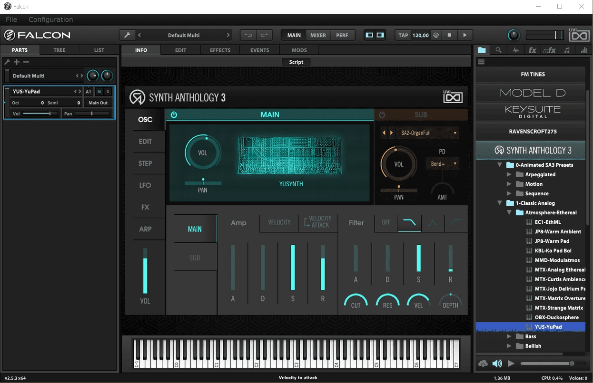Switch to the EFFECTS tab
Viewport: 593px width, 383px height.
(220, 50)
